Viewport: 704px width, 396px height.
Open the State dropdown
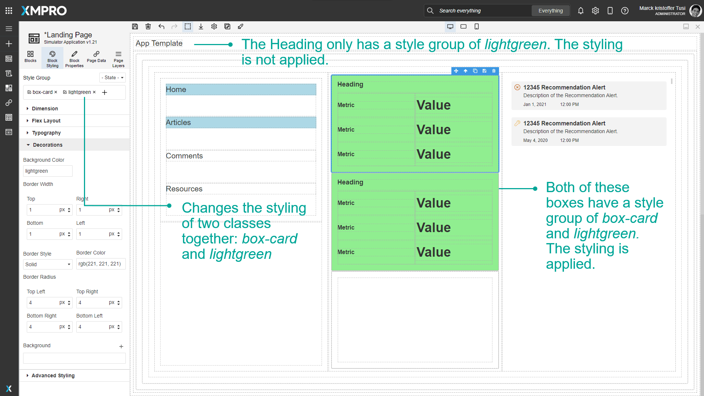coord(113,77)
